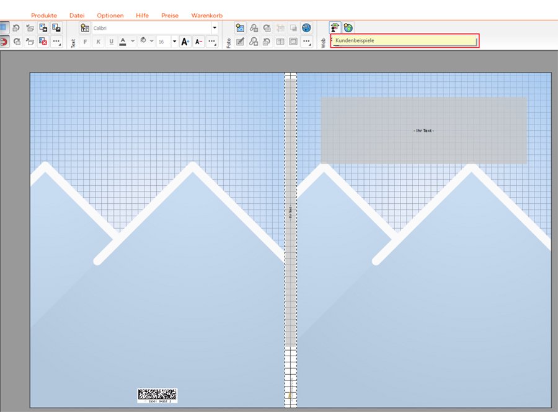Screen dimensions: 558x412
Task: Decrease font size with A- icon
Action: coord(198,42)
